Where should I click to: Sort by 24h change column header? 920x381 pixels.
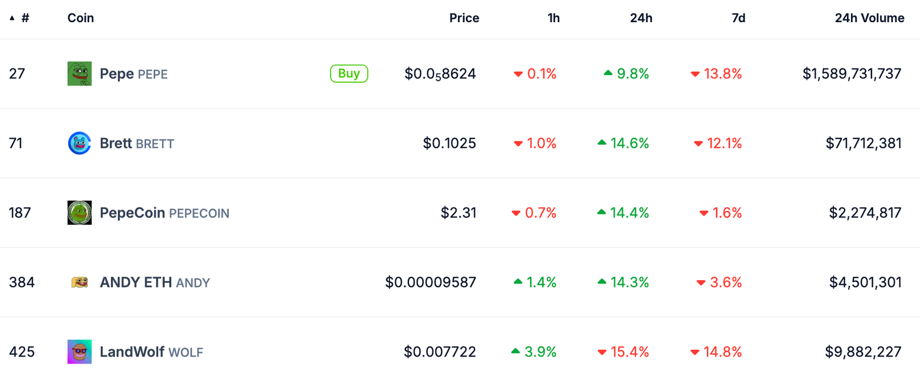pos(641,18)
